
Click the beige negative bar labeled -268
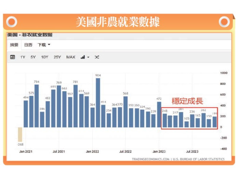coord(20,134)
